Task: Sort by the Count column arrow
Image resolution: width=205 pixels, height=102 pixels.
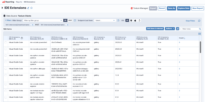Action: point(185,38)
